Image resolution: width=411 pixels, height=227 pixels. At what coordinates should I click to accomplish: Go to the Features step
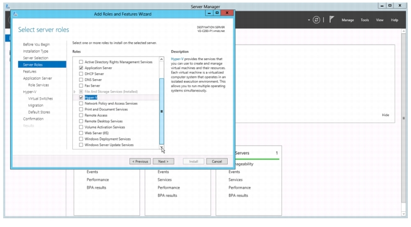click(29, 71)
